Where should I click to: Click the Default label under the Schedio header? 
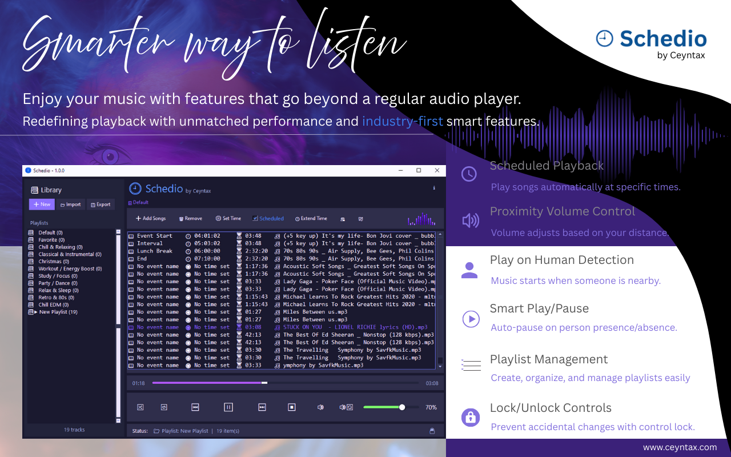pyautogui.click(x=140, y=202)
